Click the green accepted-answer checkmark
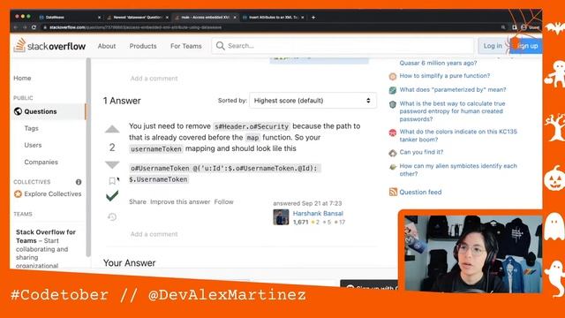The width and height of the screenshot is (565, 318). click(112, 196)
